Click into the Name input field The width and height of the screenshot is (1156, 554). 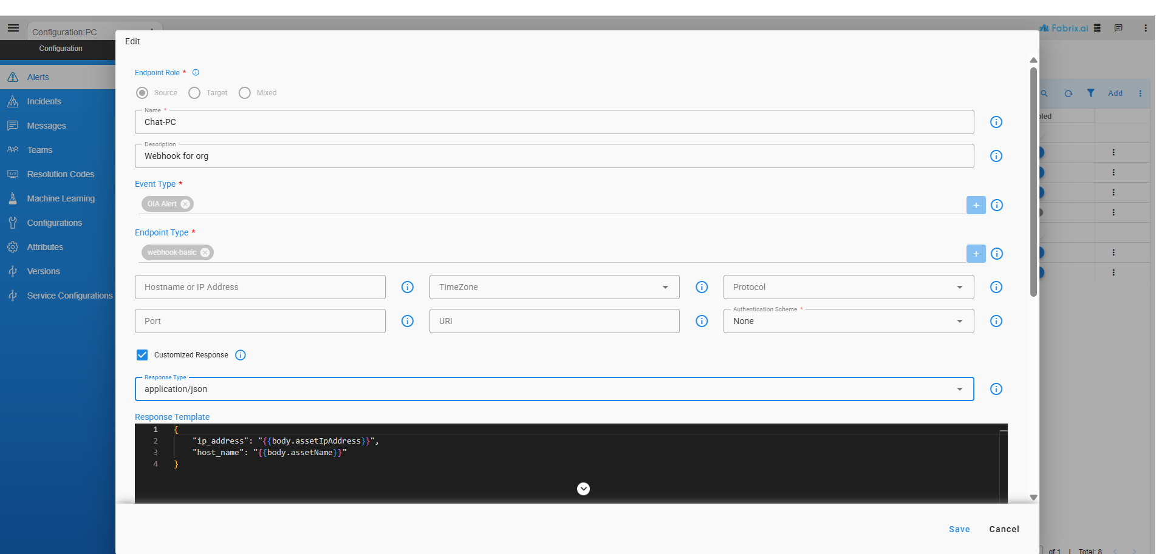click(x=554, y=122)
